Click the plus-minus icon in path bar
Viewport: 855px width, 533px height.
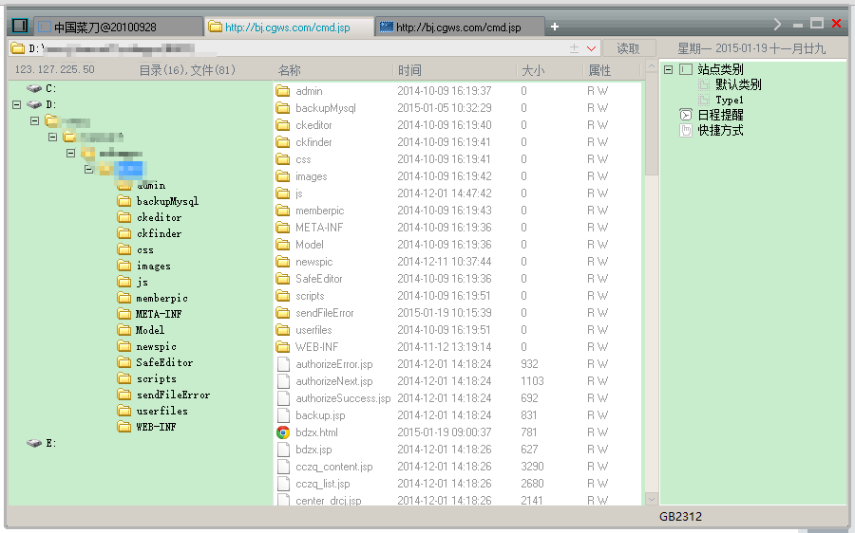tap(574, 48)
